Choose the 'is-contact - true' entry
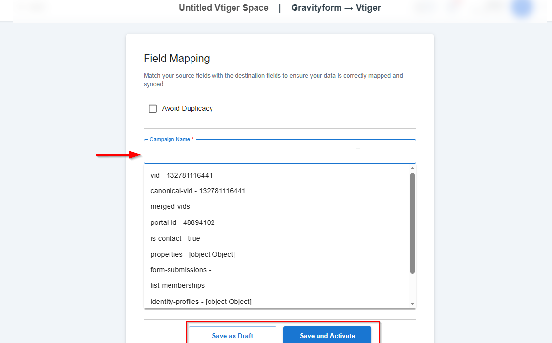 (x=175, y=238)
